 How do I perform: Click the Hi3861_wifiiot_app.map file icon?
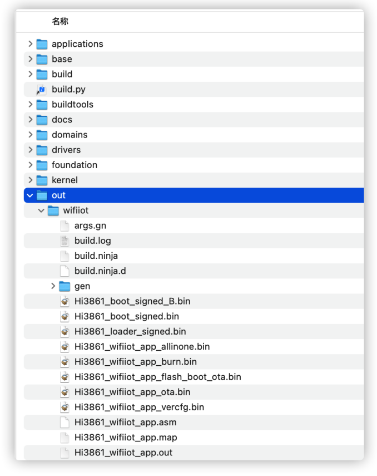tap(65, 438)
